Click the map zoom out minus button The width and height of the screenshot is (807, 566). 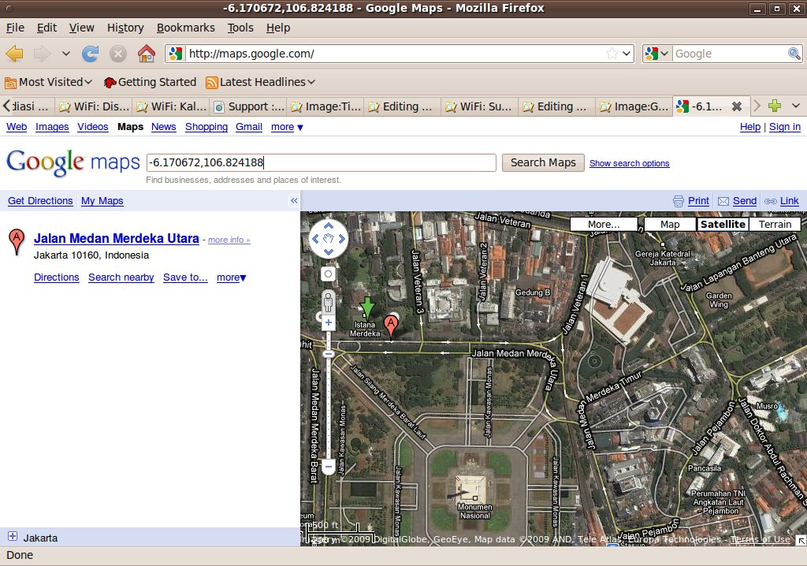coord(329,467)
